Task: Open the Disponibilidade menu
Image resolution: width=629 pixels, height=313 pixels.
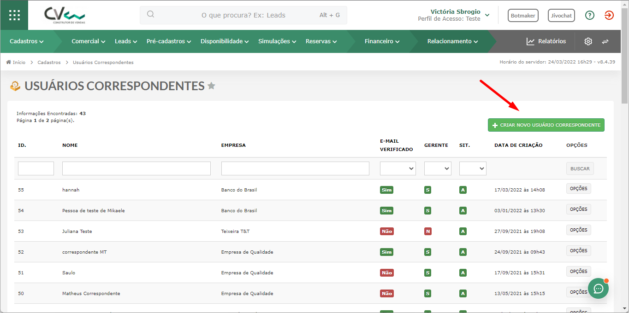Action: click(x=225, y=41)
